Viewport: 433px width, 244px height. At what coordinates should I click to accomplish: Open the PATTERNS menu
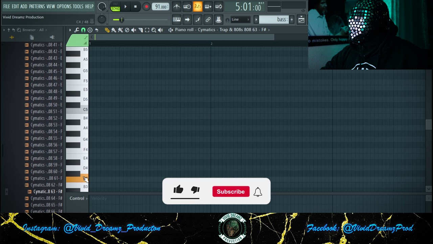click(37, 6)
